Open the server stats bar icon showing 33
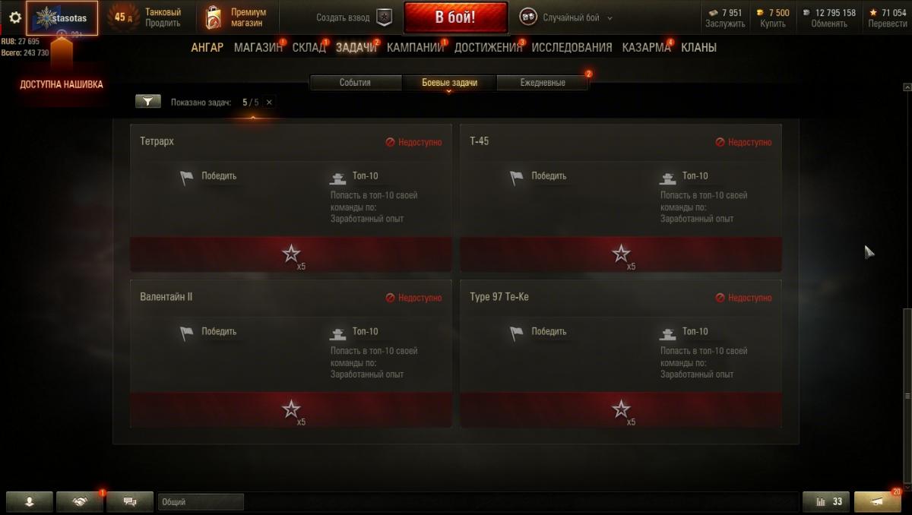This screenshot has width=912, height=515. [826, 501]
